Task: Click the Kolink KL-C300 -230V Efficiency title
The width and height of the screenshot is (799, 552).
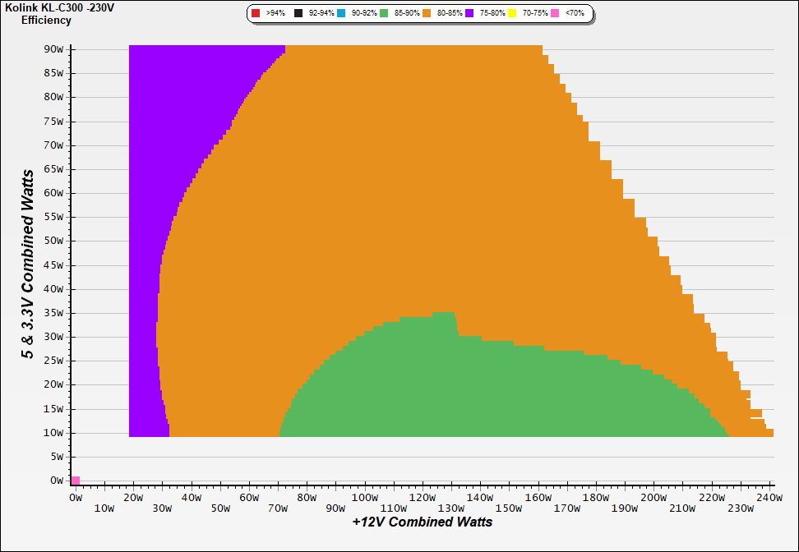Action: point(48,14)
